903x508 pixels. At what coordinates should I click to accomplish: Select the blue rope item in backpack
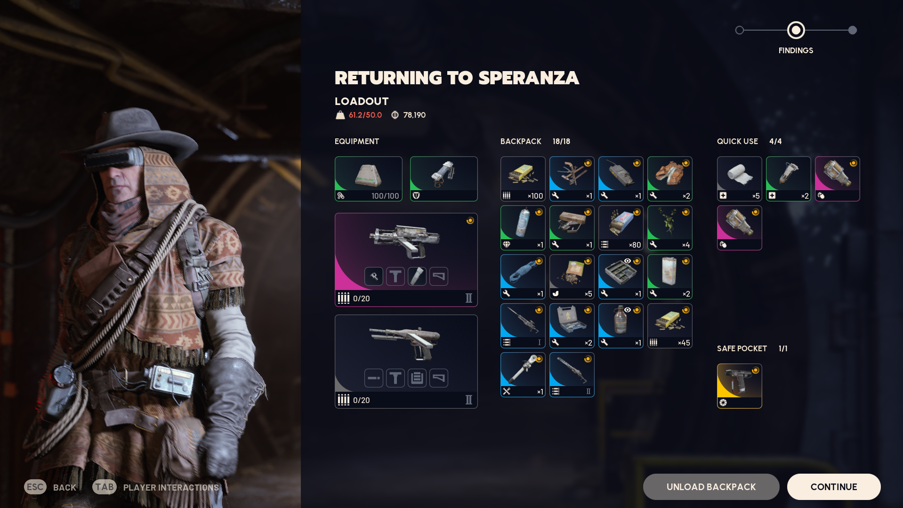[x=523, y=277]
